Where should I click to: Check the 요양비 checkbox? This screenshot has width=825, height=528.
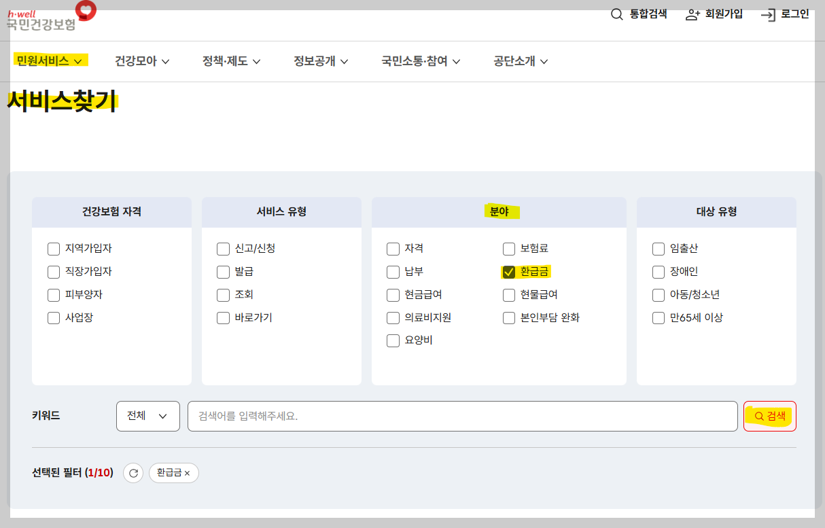393,340
